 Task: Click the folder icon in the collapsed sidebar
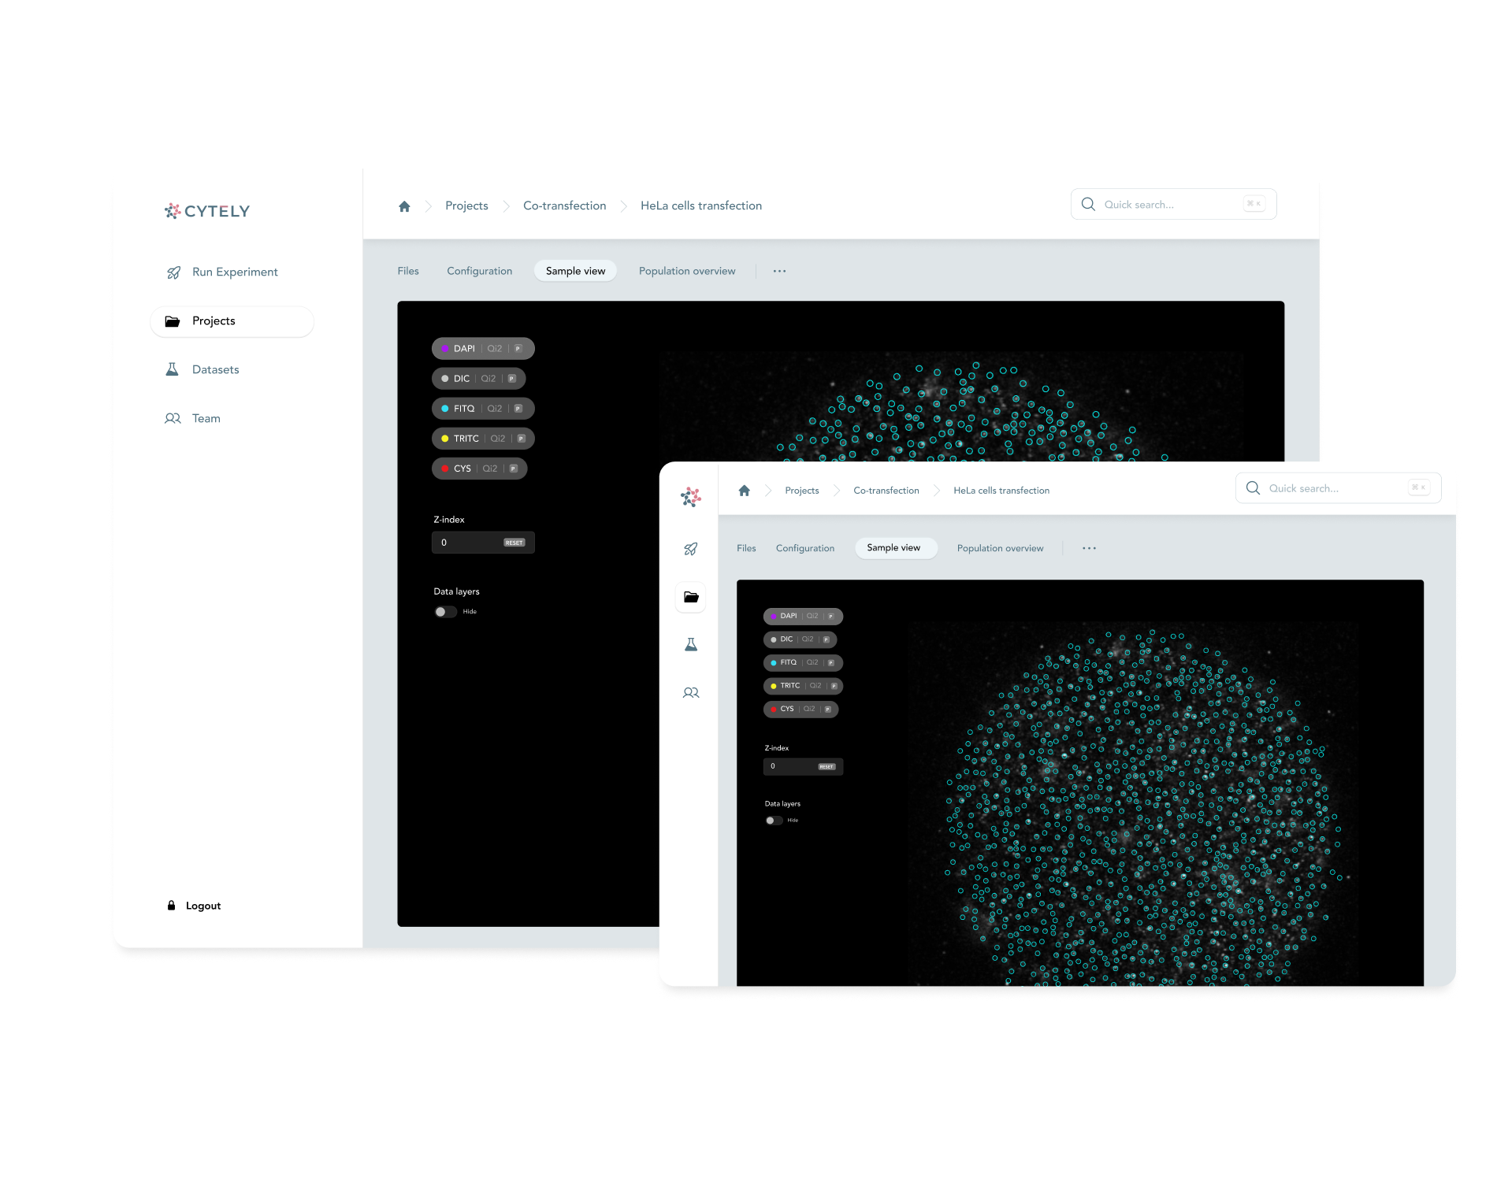tap(691, 597)
